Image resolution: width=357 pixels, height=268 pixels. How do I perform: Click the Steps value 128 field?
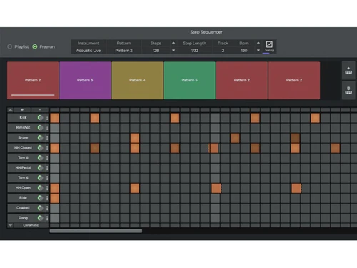156,51
